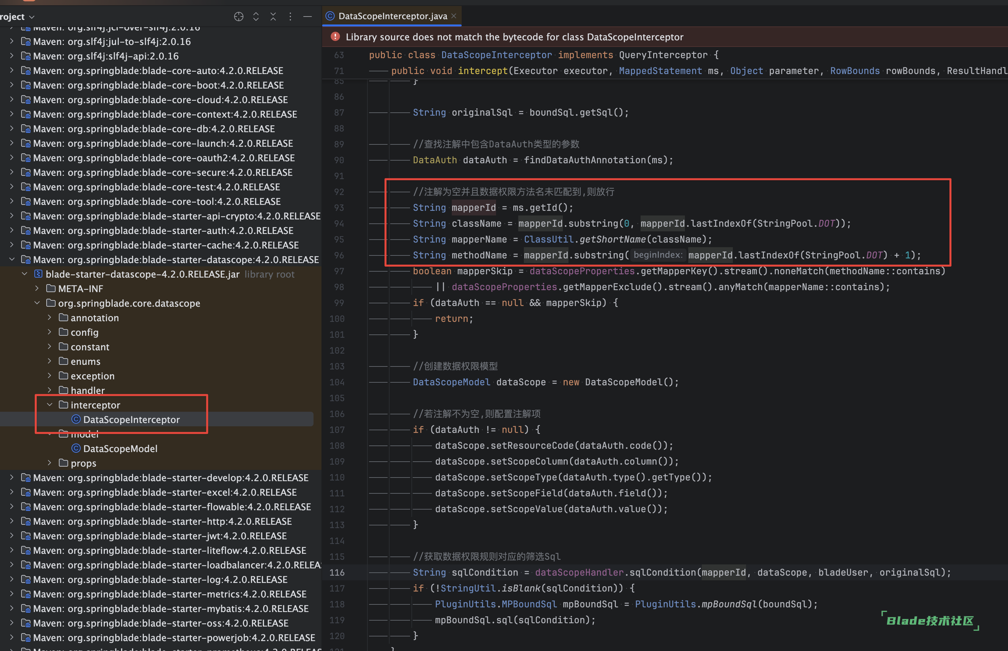The width and height of the screenshot is (1008, 651).
Task: Click the folder icon of annotation package
Action: pos(63,318)
